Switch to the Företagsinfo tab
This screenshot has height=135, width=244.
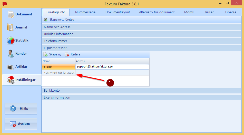coord(56,12)
